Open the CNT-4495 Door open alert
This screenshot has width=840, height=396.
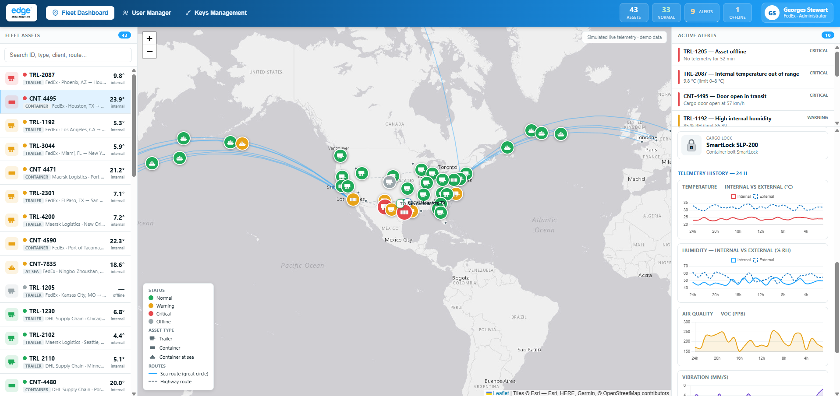click(753, 99)
